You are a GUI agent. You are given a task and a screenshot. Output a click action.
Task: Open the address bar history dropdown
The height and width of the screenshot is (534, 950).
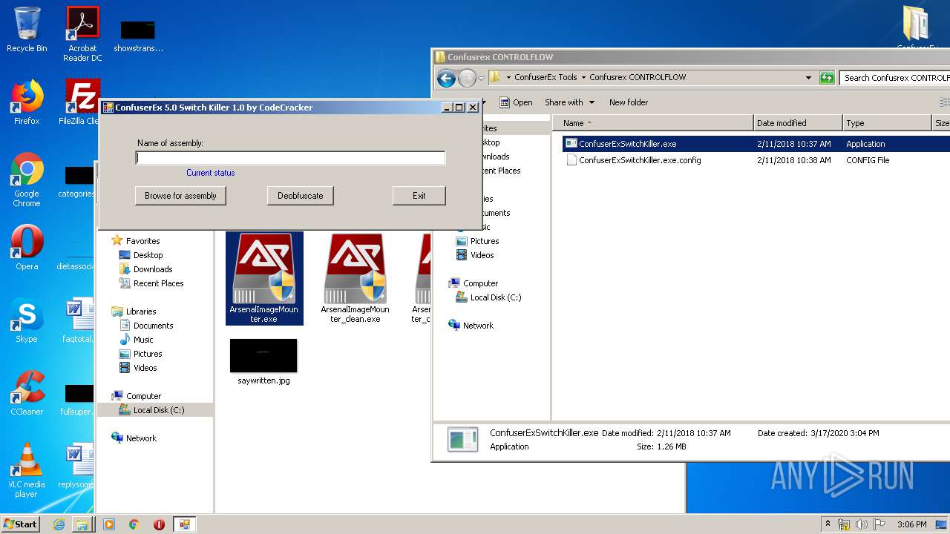click(808, 78)
